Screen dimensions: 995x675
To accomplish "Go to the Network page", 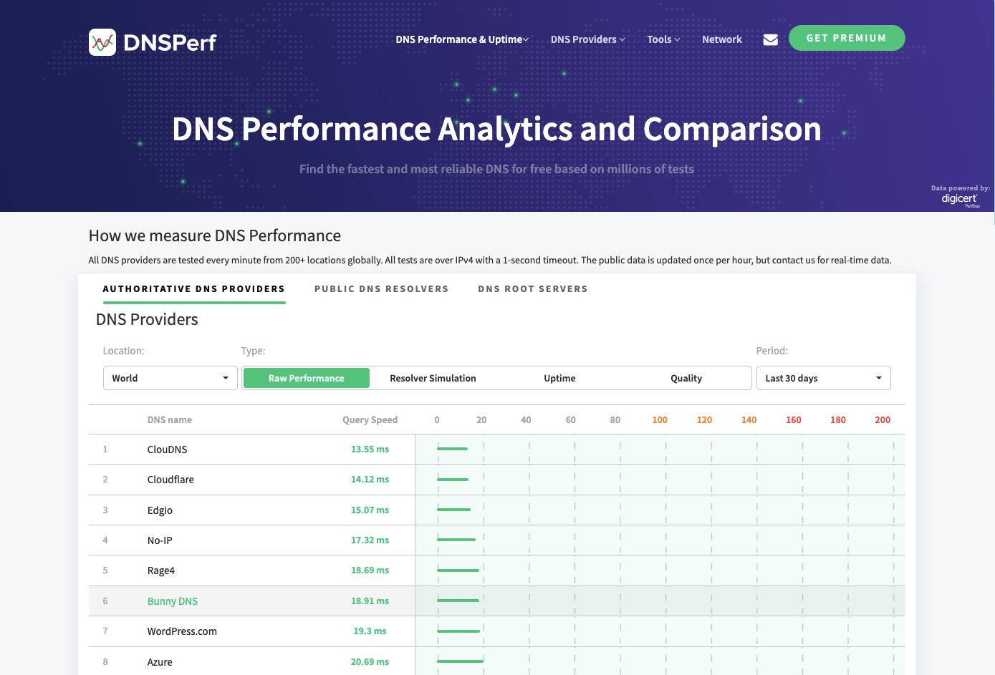I will [721, 39].
